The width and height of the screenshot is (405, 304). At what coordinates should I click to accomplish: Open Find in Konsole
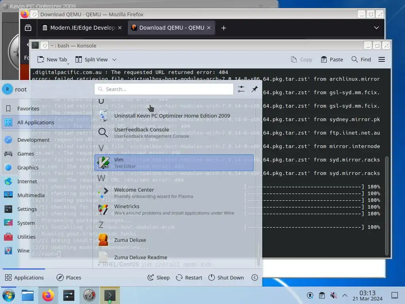coord(361,59)
